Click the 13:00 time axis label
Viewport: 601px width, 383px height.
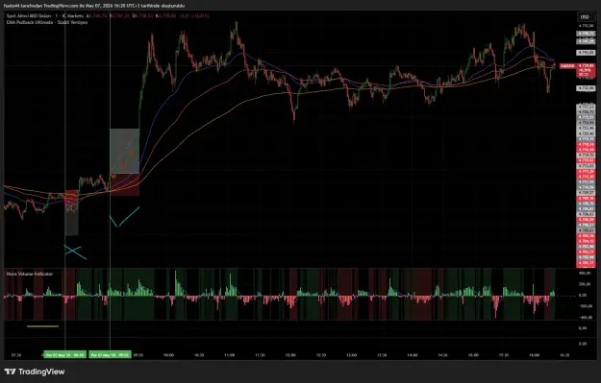[x=352, y=355]
